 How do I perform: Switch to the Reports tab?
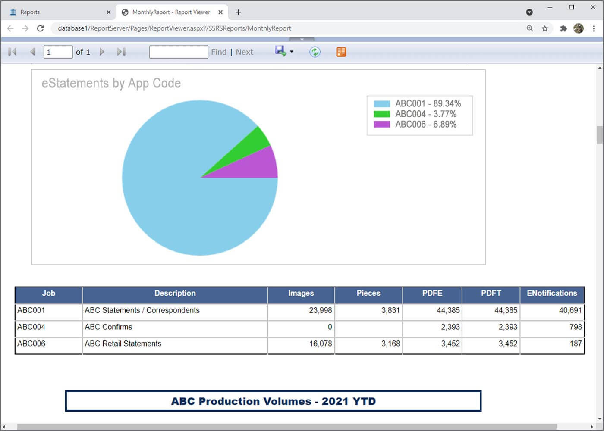point(30,12)
